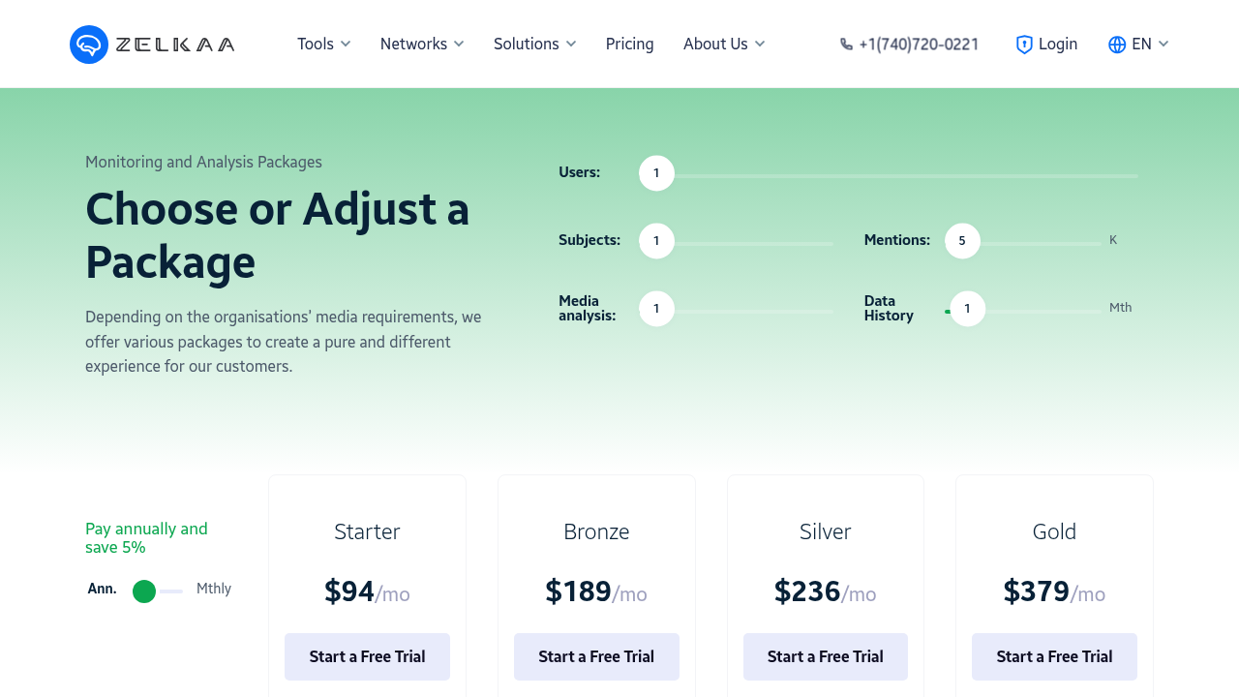Select the Mthly billing option label
1239x697 pixels.
pos(214,589)
